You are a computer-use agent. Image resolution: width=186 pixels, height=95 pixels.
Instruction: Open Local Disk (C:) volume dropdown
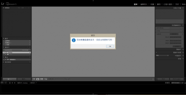pyautogui.click(x=29, y=50)
